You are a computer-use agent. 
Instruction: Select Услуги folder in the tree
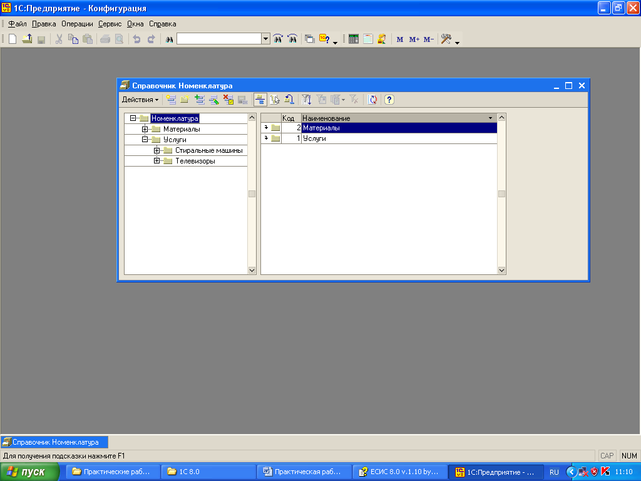pos(175,140)
